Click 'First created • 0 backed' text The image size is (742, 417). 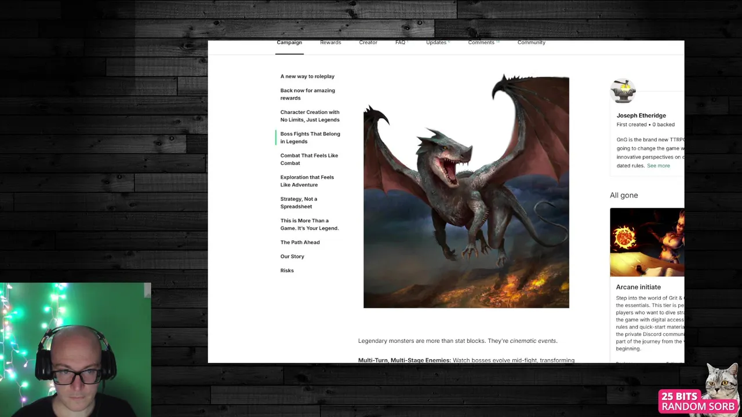[x=645, y=125]
